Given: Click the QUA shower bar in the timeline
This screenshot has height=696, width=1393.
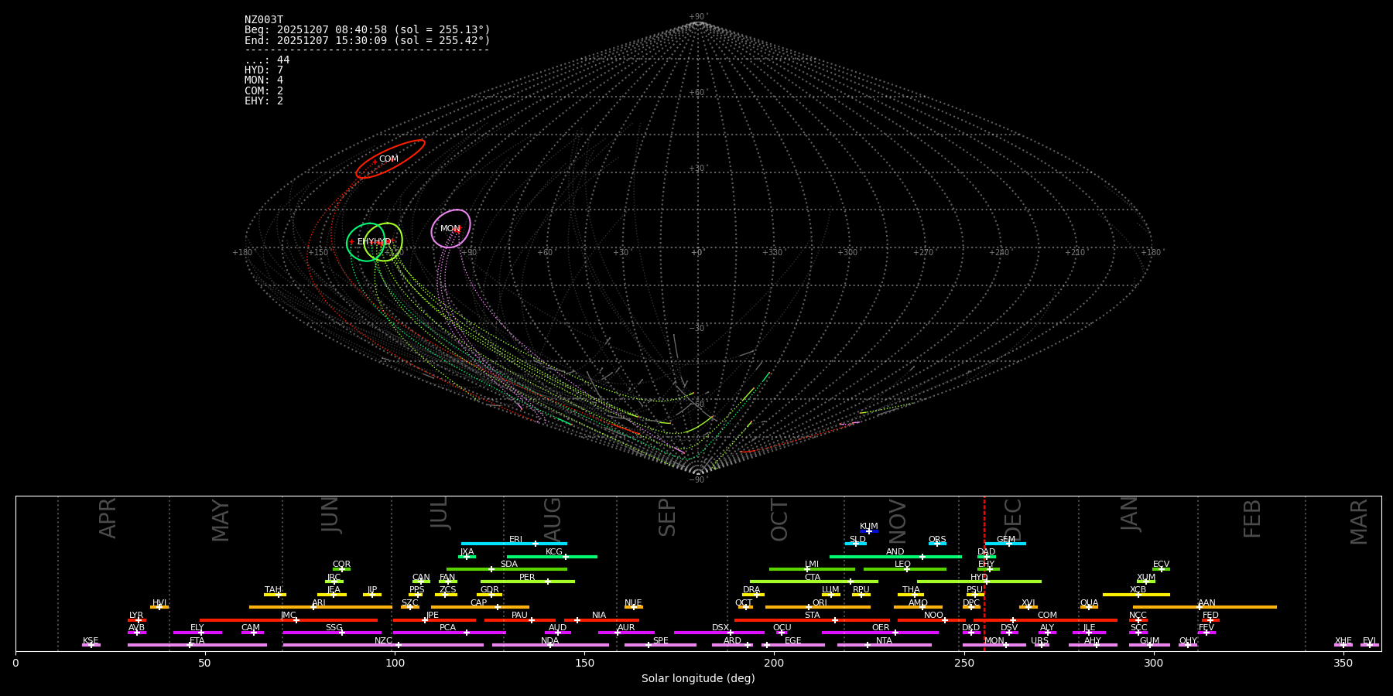Looking at the screenshot, I should click(1089, 607).
